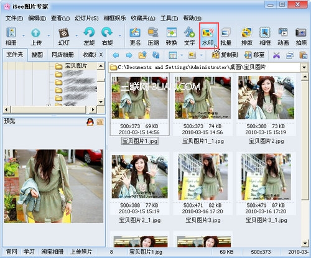Open the 排版 layout tool

coord(247,36)
